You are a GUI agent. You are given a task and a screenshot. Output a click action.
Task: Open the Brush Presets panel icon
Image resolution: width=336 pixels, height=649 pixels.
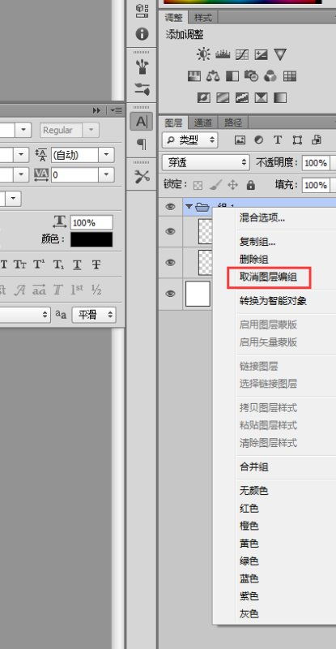tap(142, 67)
